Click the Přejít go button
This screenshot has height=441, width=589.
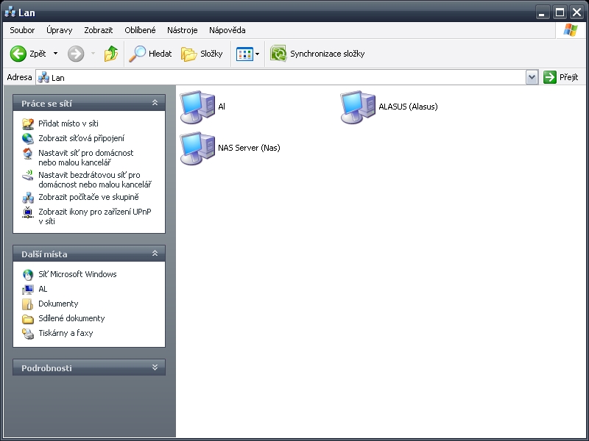[561, 77]
